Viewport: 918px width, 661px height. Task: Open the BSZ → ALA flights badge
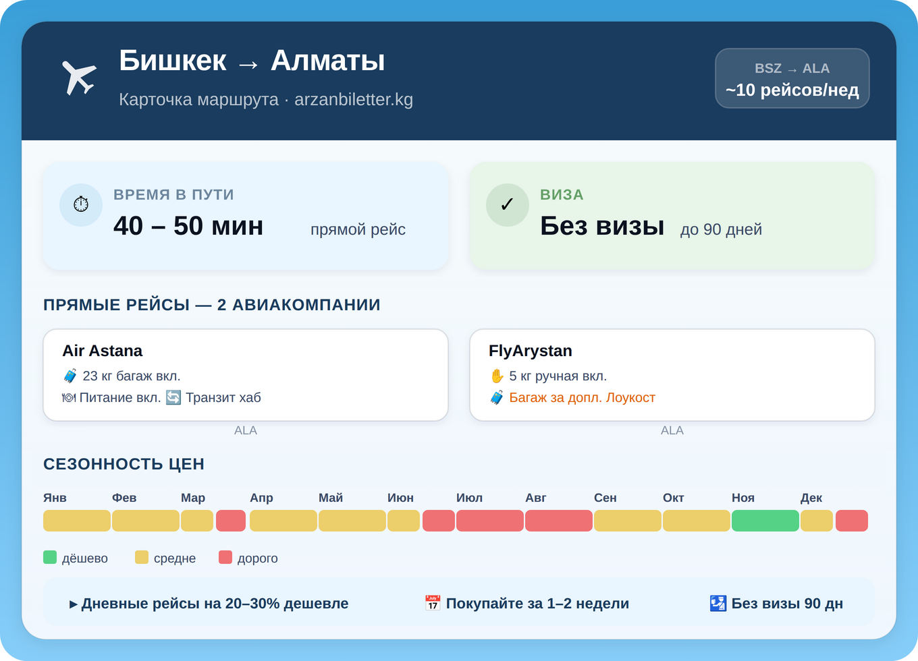coord(792,78)
